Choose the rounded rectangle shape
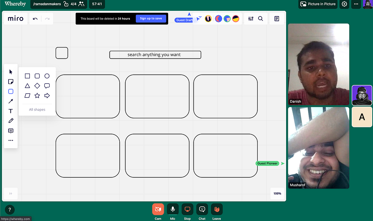Viewport: 373px width, 221px height. 37,76
